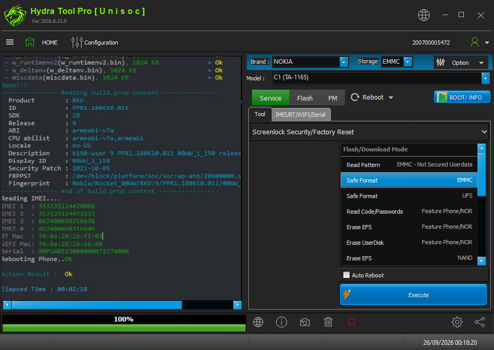Click log scrollbar left arrow
Image resolution: width=494 pixels, height=350 pixels.
tap(7, 304)
